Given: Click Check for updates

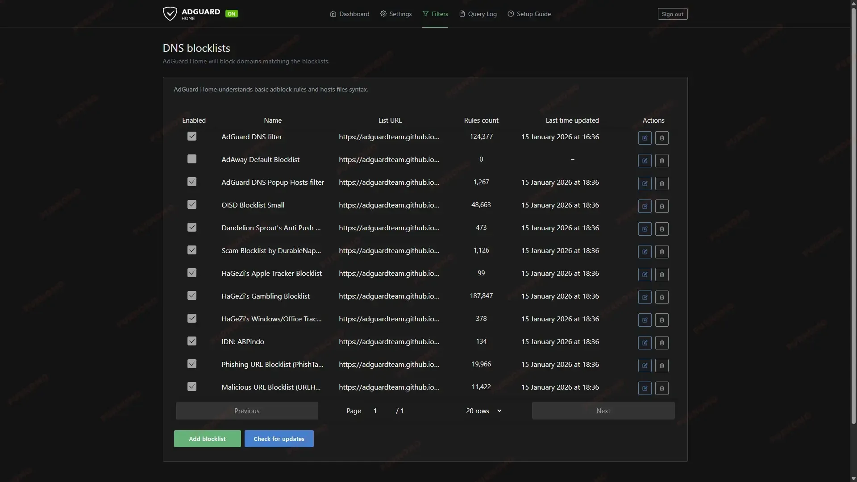Looking at the screenshot, I should (279, 438).
